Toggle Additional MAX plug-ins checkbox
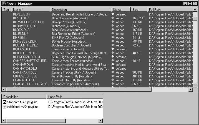Viewport: 199px width, 125px height. 4,107
